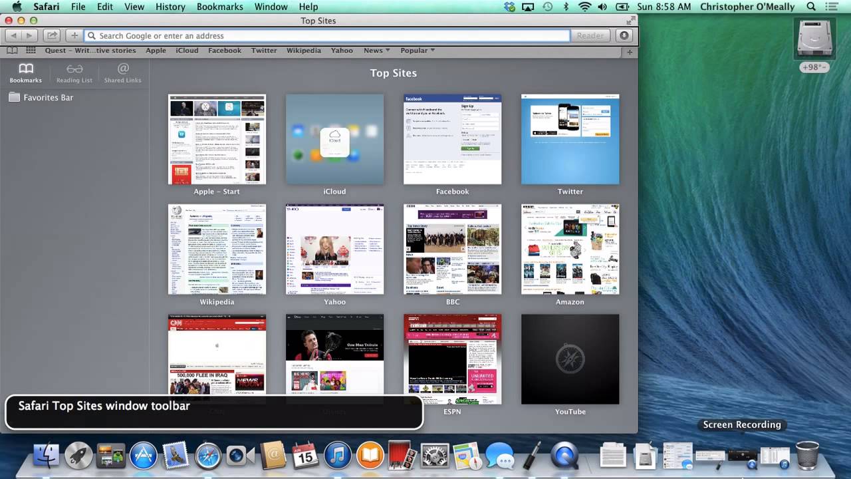Click the Bluetooth menu bar icon
The image size is (851, 479).
[x=566, y=7]
